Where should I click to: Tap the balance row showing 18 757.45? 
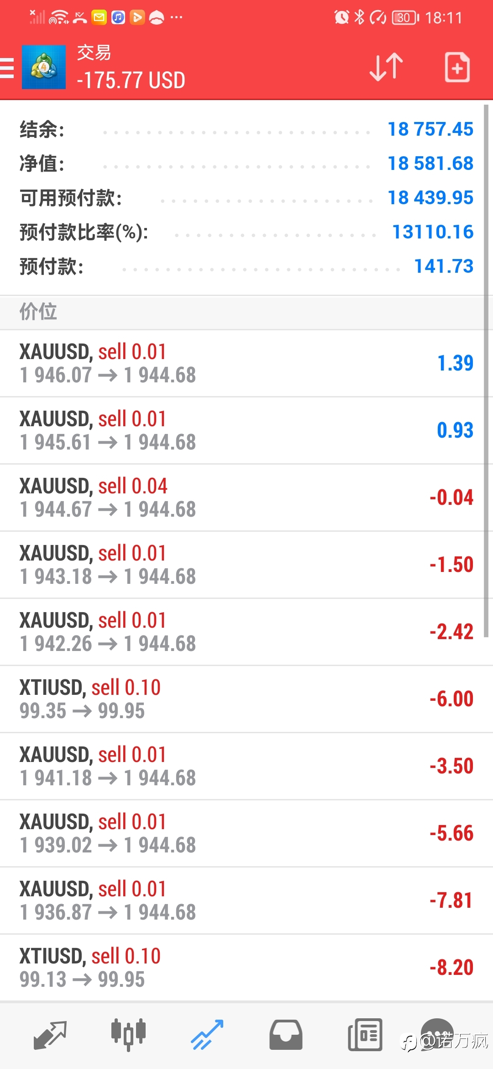[246, 129]
